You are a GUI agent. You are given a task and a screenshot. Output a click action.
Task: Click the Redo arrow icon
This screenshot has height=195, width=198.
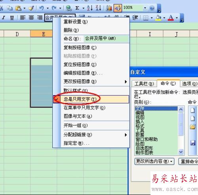click(x=54, y=8)
